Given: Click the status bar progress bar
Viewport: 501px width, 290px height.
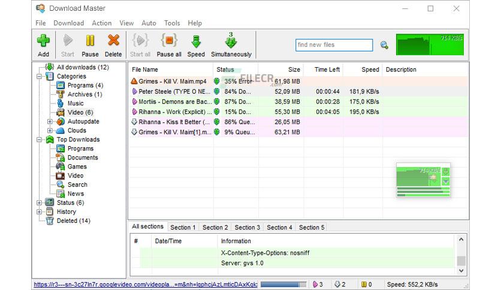Looking at the screenshot, I should [x=283, y=284].
